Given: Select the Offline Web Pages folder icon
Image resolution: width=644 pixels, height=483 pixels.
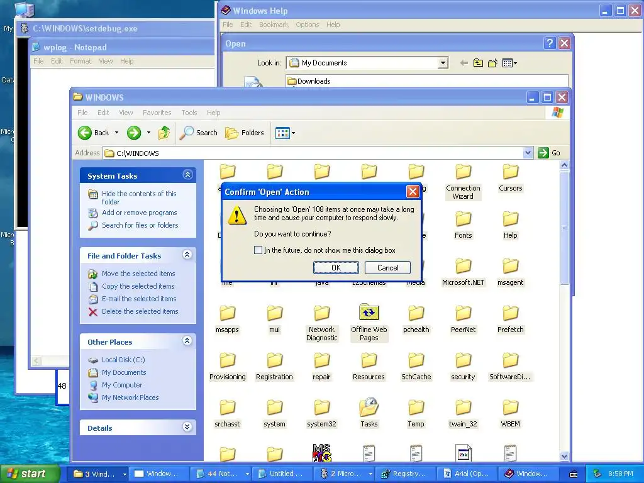Looking at the screenshot, I should [x=369, y=313].
